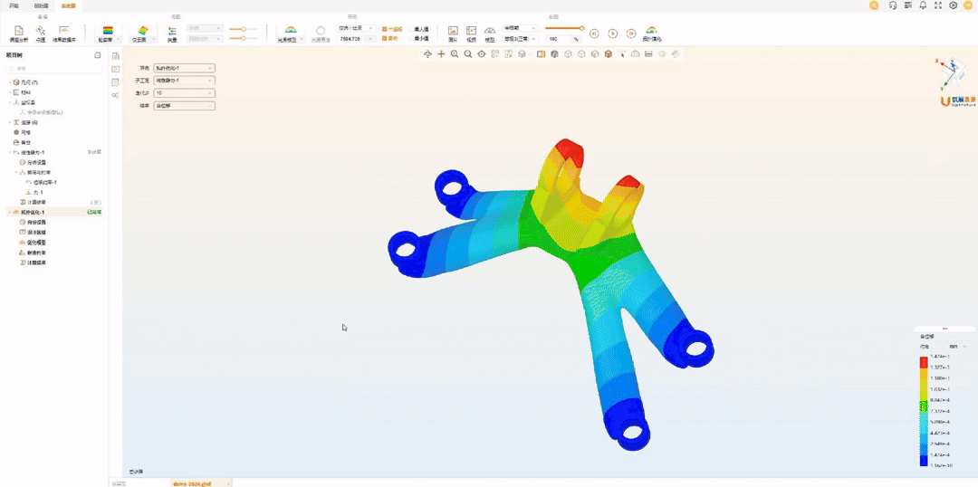978x487 pixels.
Task: Switch to the 后处理 post-processing tab
Action: (x=68, y=5)
